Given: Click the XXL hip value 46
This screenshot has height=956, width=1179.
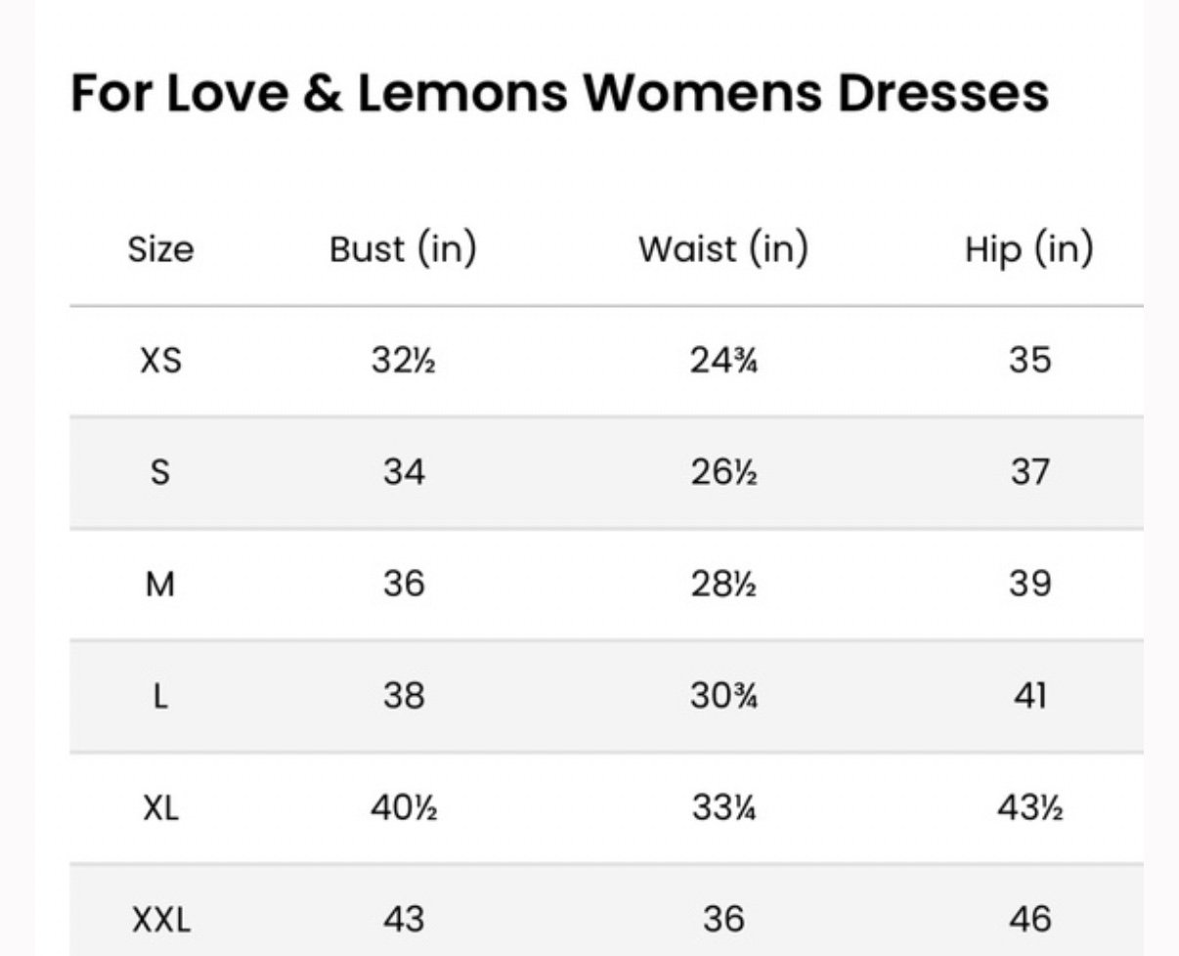Looking at the screenshot, I should (1029, 920).
